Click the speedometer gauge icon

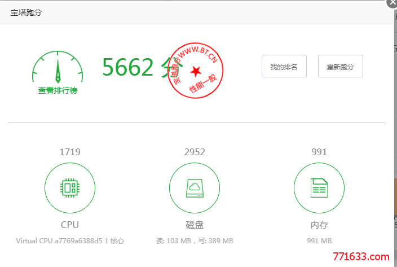58,67
